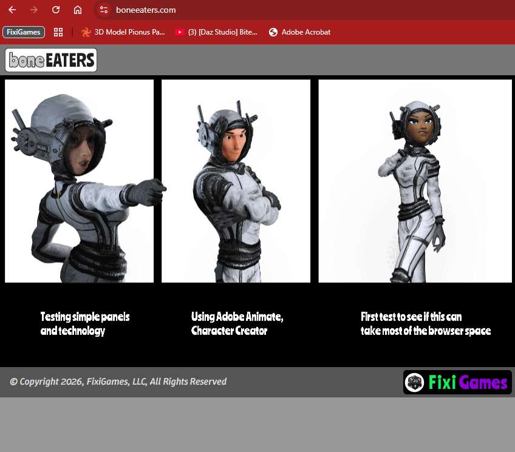Select the panel of standing astronaut woman
515x452 pixels.
point(415,181)
